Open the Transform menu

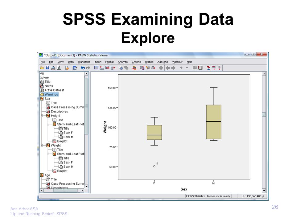(84, 62)
